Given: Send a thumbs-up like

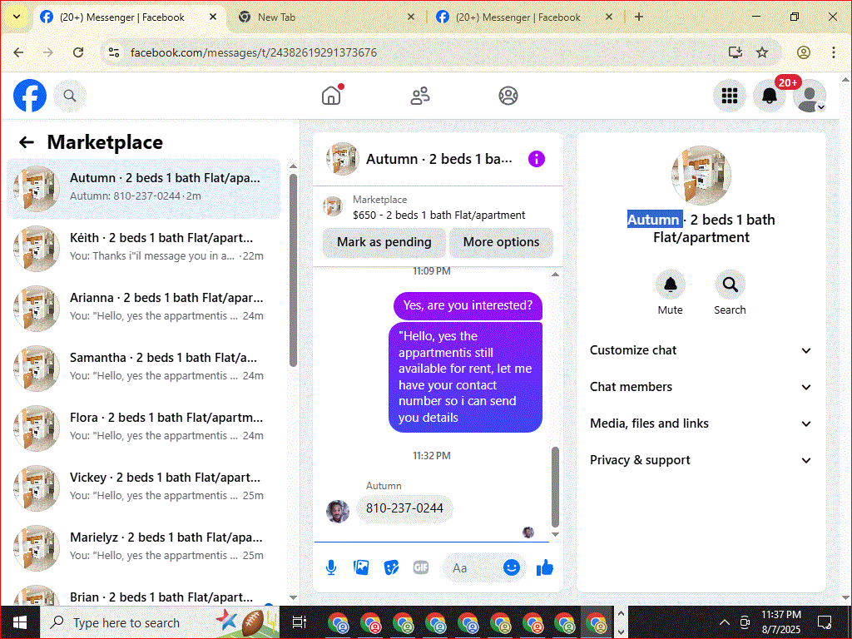Looking at the screenshot, I should pyautogui.click(x=544, y=567).
